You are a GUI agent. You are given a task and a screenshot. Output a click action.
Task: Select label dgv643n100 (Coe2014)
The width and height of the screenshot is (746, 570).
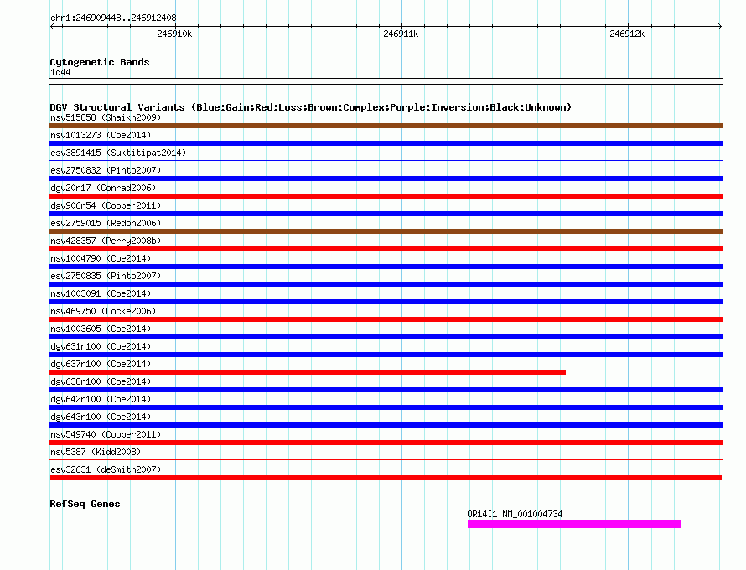coord(101,417)
